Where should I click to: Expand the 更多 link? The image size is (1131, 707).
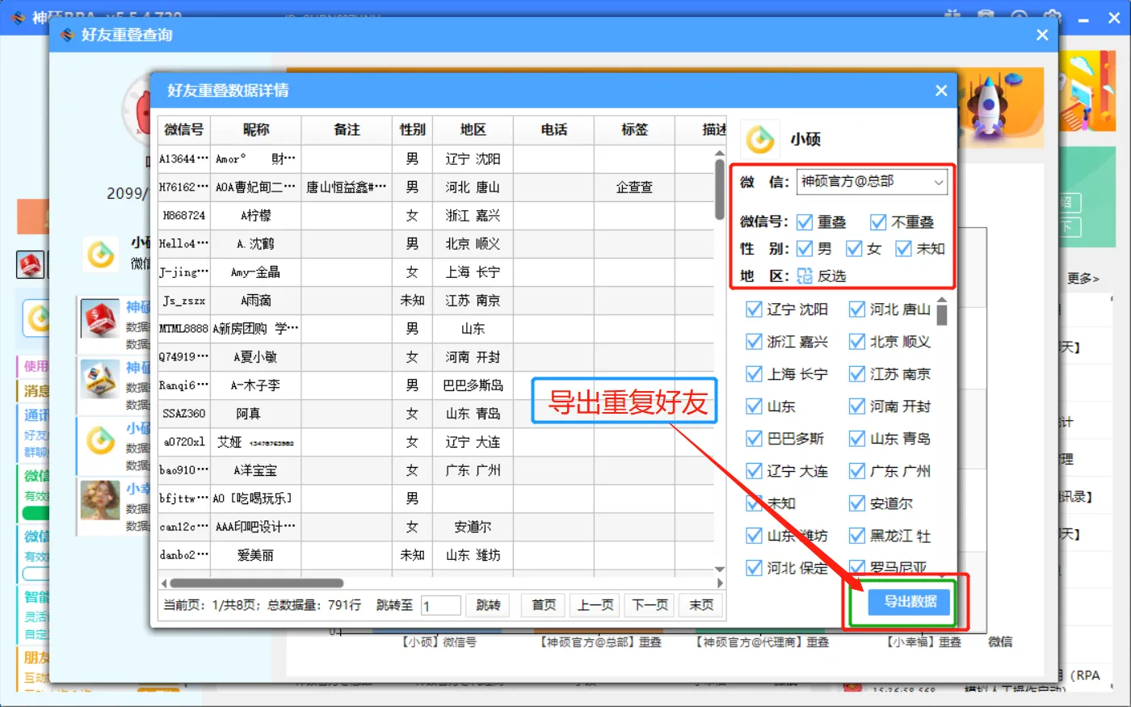coord(1083,279)
